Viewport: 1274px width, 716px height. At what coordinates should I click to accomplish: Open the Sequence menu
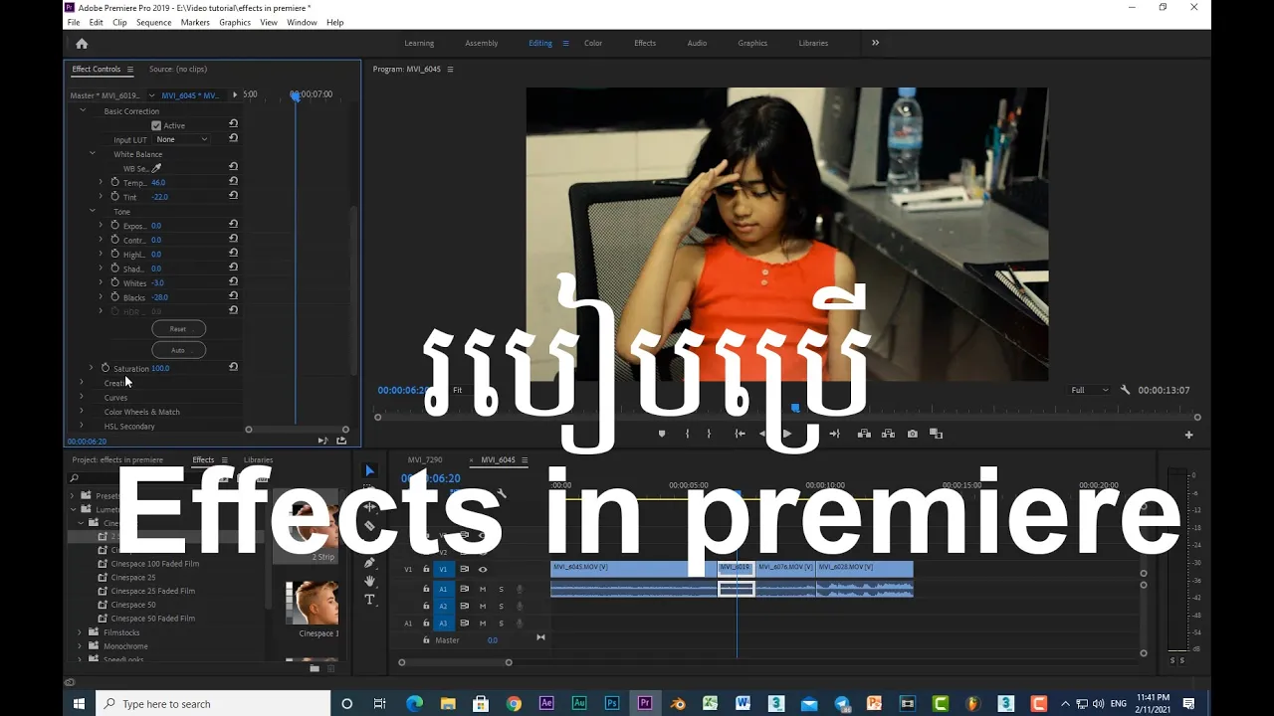click(153, 22)
